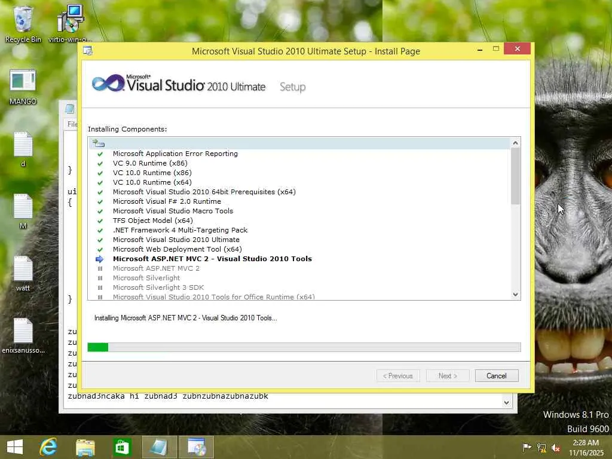Open the network tray icon
This screenshot has height=459, width=612.
click(x=541, y=448)
